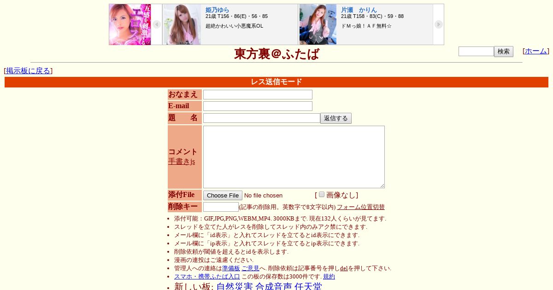Submit with the 返信する button
Screen dimensions: 553x290
(x=336, y=118)
